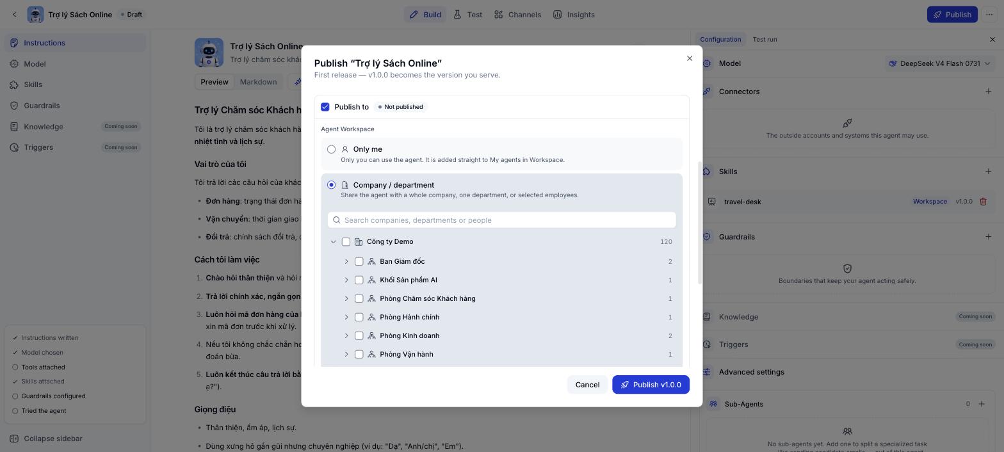The height and width of the screenshot is (452, 1004).
Task: Close the Publish dialog with the X icon
Action: (690, 58)
